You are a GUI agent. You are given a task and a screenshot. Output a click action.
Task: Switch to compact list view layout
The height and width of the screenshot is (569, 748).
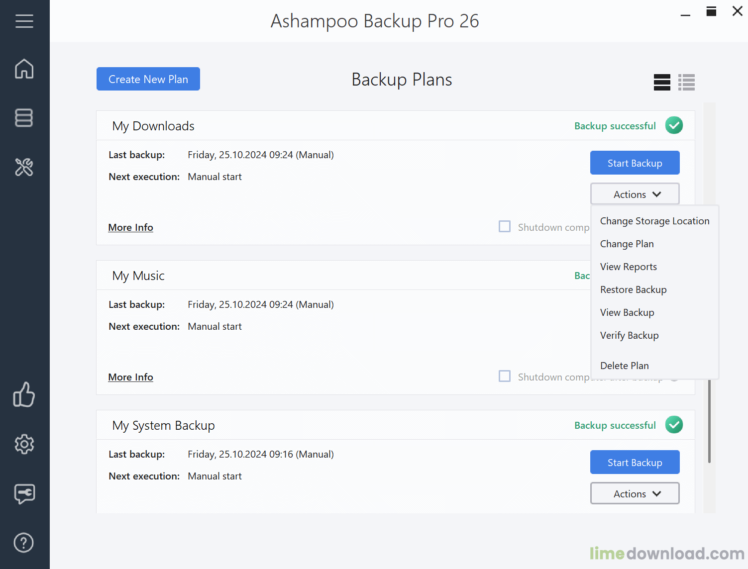686,82
